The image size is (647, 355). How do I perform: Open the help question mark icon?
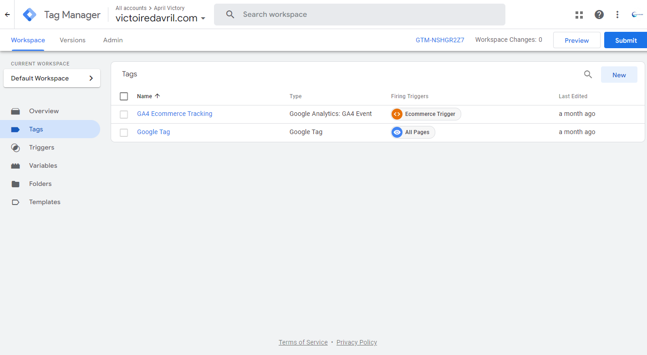pos(599,15)
